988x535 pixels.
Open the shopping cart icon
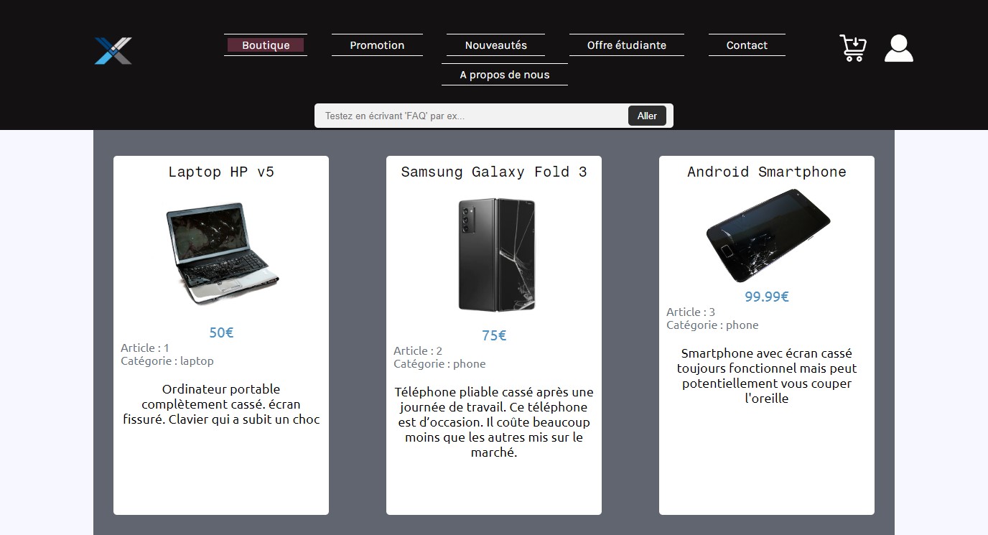tap(853, 48)
